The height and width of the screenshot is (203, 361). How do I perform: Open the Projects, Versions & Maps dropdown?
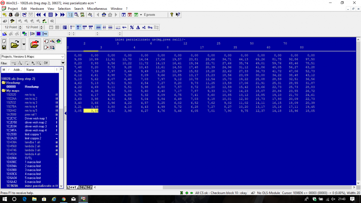(63, 57)
